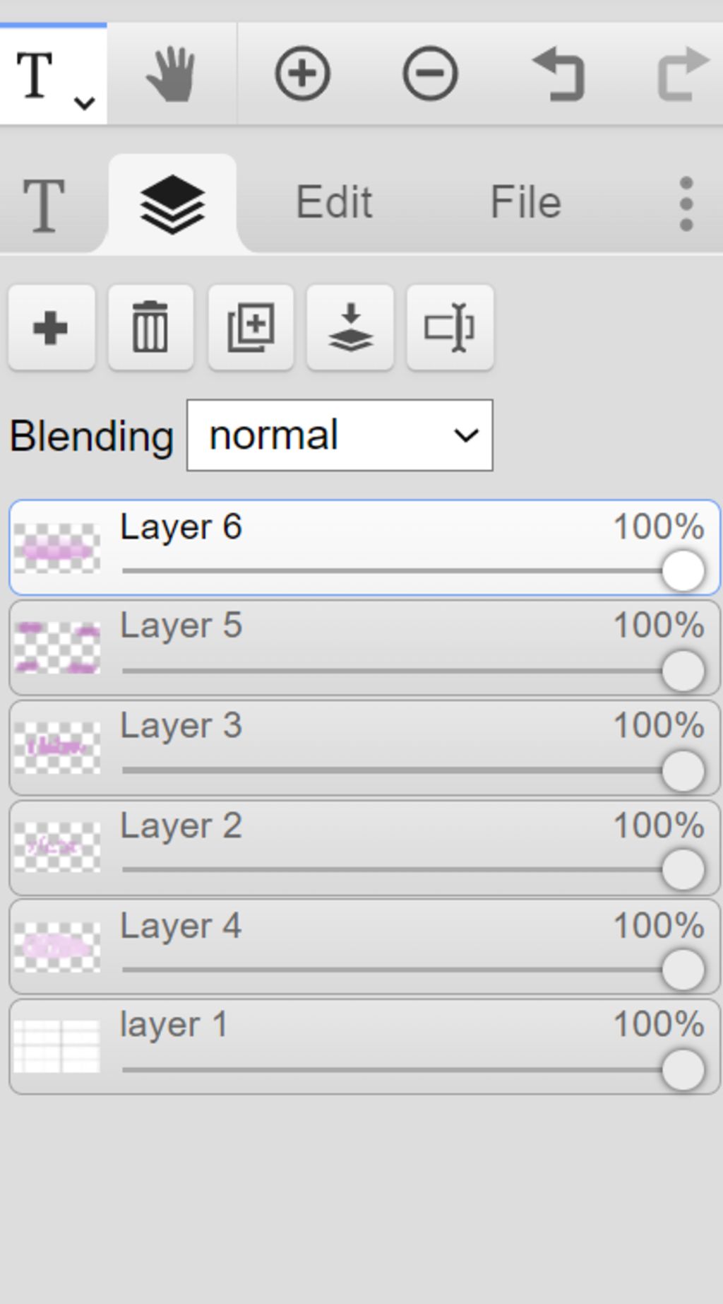Switch to the File tab
The image size is (723, 1304).
click(526, 202)
